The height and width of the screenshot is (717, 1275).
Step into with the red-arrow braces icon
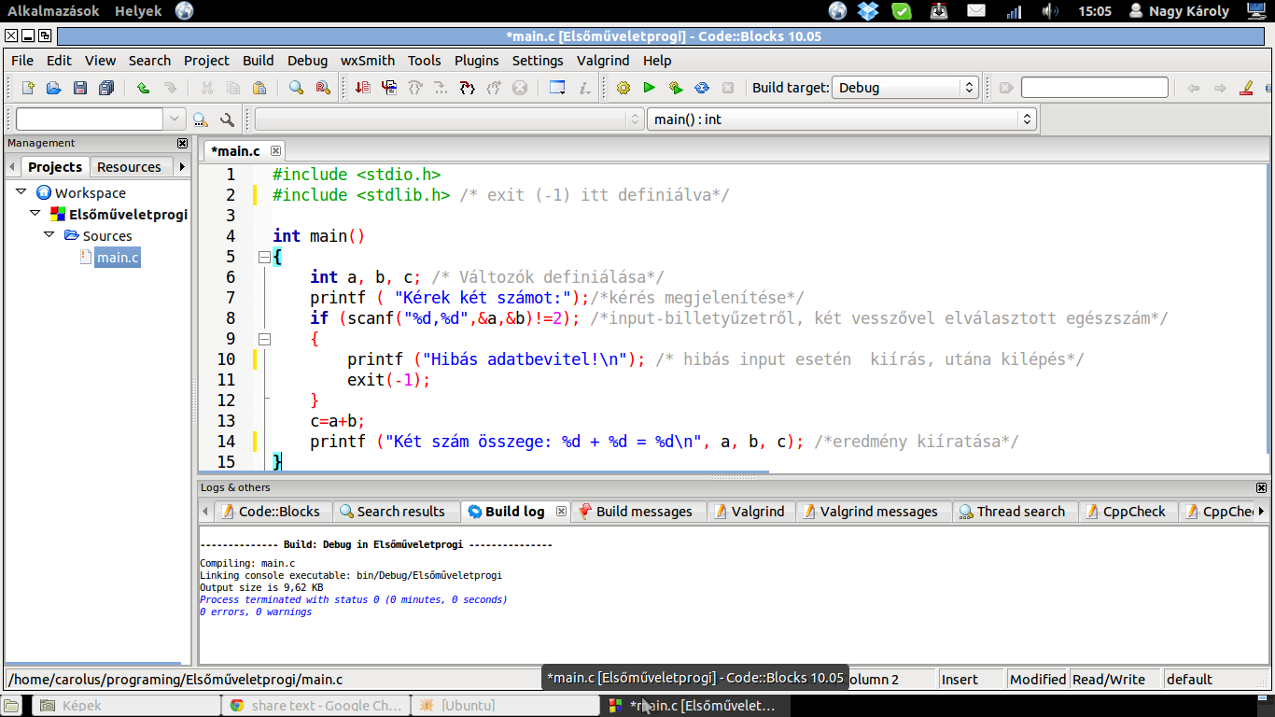point(468,88)
